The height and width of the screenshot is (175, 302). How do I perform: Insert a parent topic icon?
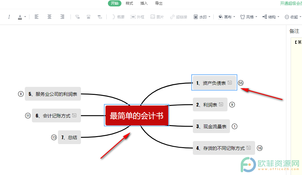coord(100,17)
